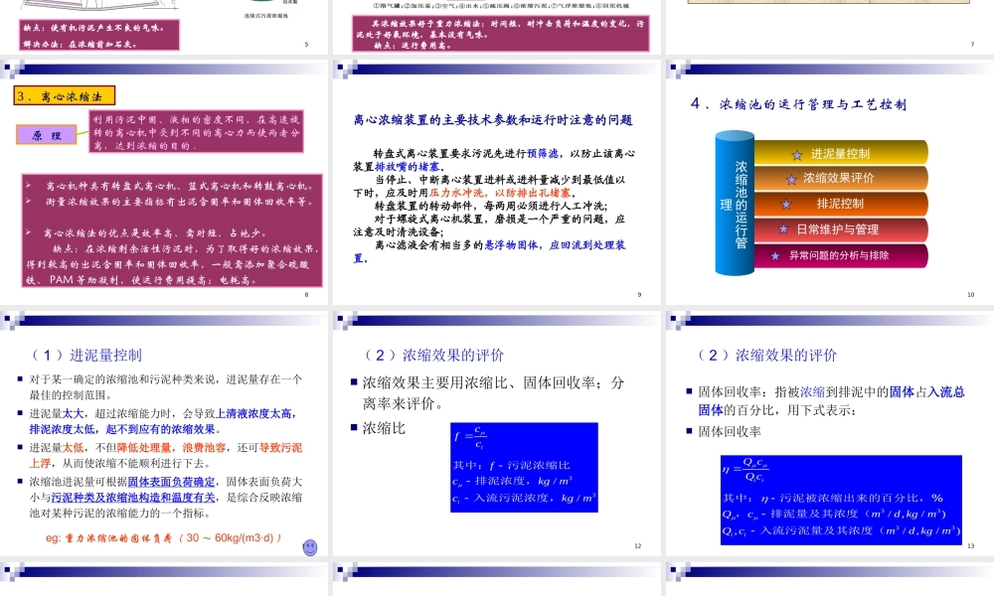Screen dimensions: 994x596
Task: Click the magenta box listing 离心机种类
Action: (172, 231)
